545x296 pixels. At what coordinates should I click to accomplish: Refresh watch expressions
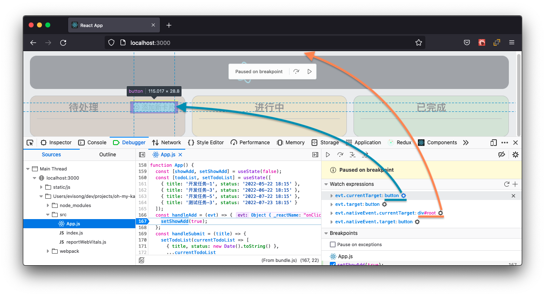click(506, 184)
